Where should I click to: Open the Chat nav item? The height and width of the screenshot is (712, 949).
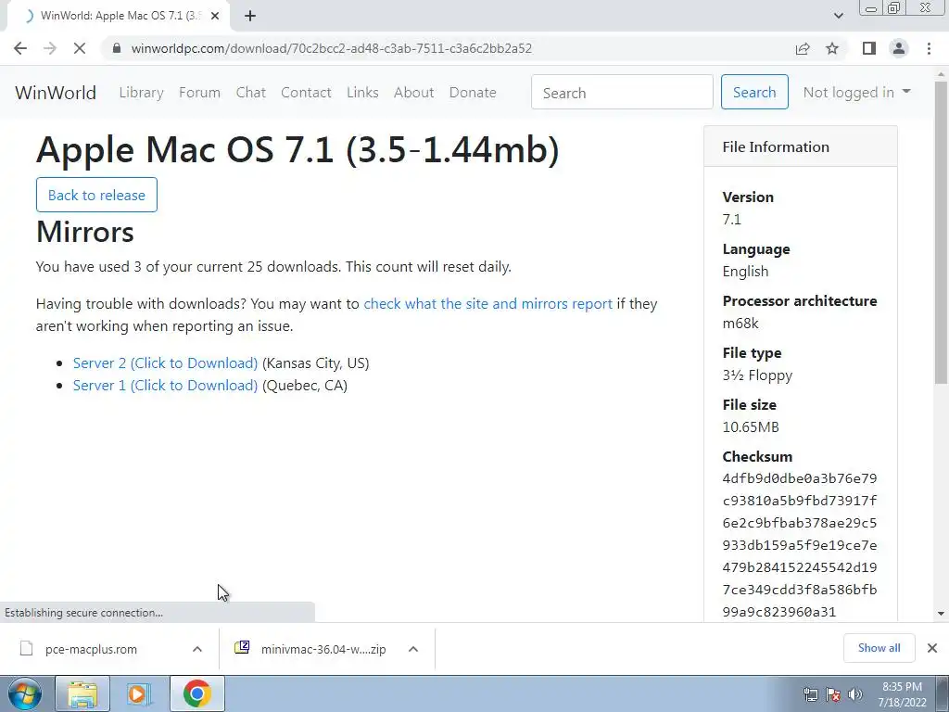click(x=250, y=93)
